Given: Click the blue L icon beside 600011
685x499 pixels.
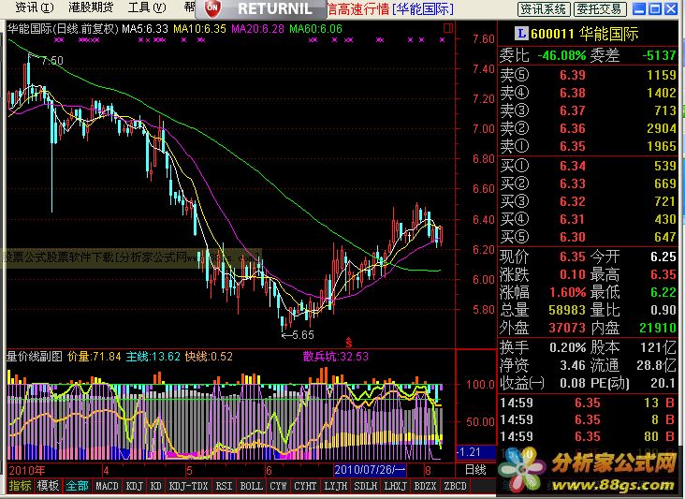Looking at the screenshot, I should (x=521, y=33).
